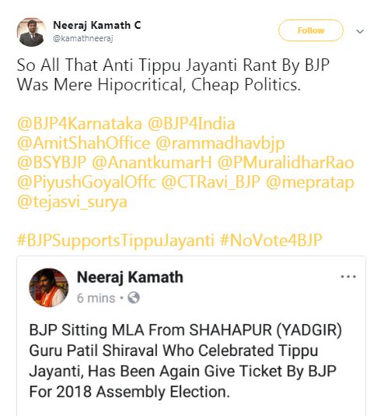This screenshot has width=381, height=416.
Task: Open the #NoVote4BJP hashtag
Action: point(271,240)
